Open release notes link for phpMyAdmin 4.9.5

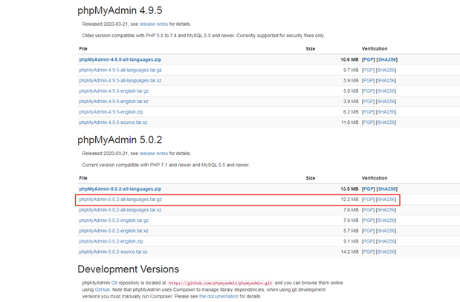click(153, 24)
